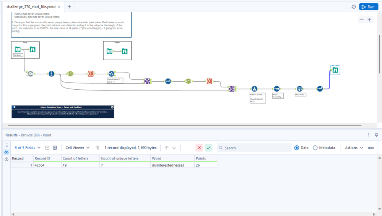This screenshot has width=382, height=216.
Task: Open the 5 of 5 Fields dropdown
Action: (28, 148)
